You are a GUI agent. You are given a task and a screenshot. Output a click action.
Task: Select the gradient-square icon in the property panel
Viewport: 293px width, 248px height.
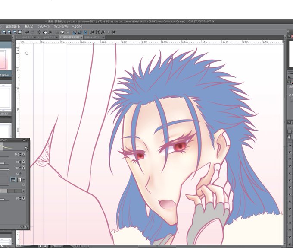[19, 180]
